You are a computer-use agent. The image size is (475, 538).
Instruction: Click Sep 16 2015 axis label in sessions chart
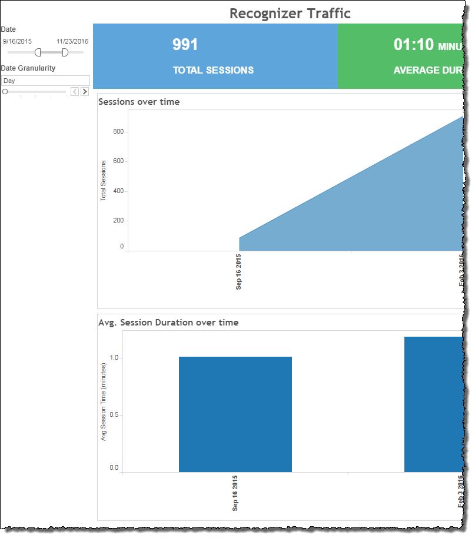click(239, 272)
